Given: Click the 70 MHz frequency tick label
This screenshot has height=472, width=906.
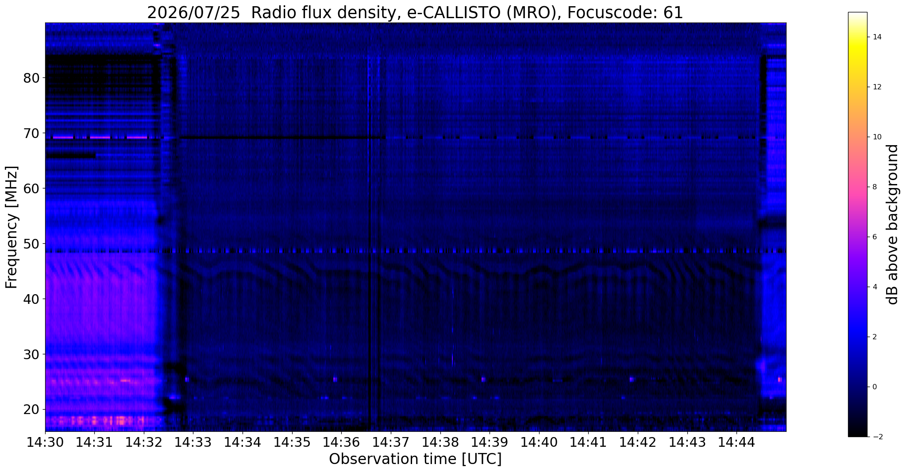Looking at the screenshot, I should point(31,133).
